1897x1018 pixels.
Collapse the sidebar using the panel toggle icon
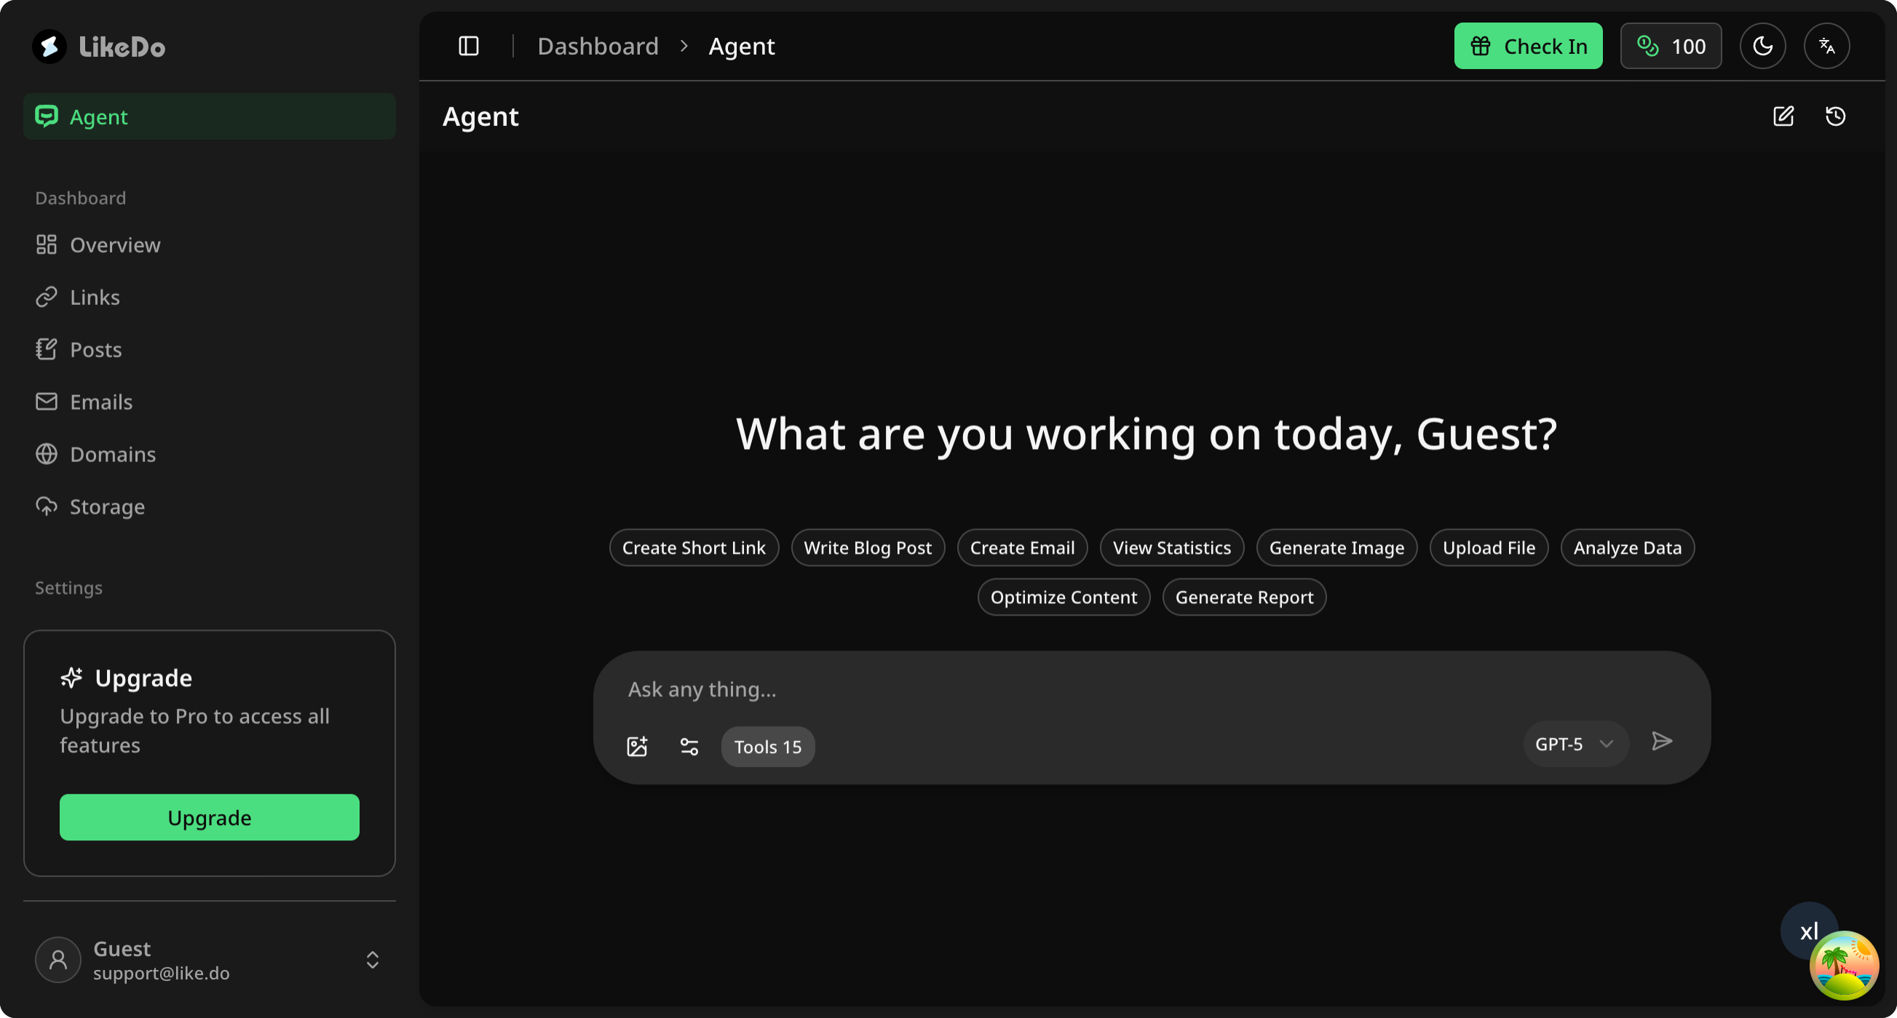(x=468, y=46)
